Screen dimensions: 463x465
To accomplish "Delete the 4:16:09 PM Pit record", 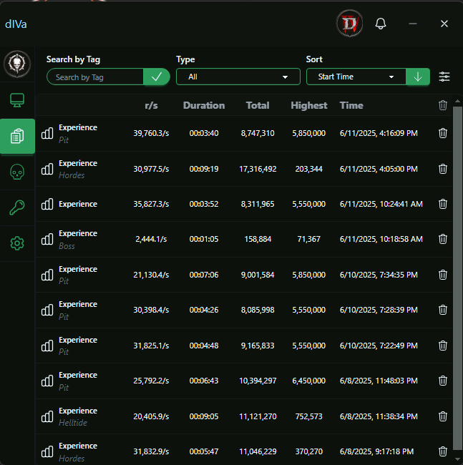I will click(x=443, y=133).
